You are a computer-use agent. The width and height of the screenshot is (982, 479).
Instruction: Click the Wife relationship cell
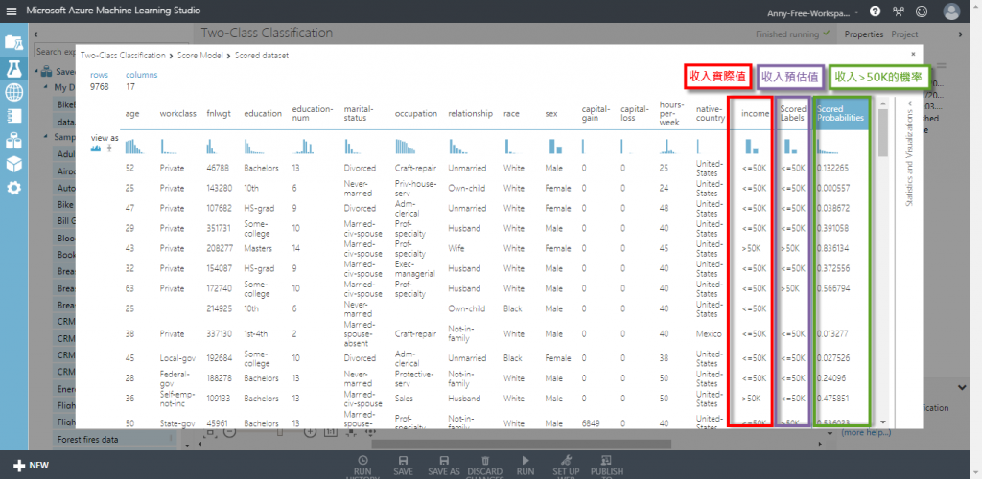[x=456, y=248]
